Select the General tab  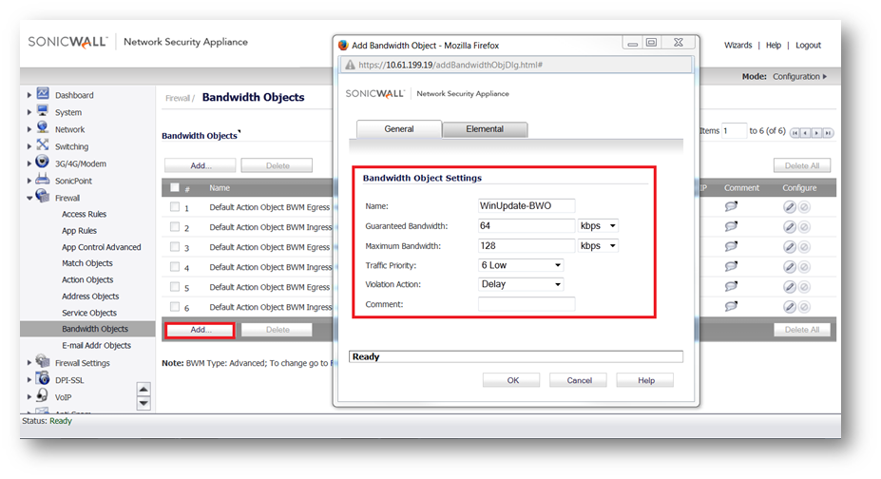(x=398, y=129)
